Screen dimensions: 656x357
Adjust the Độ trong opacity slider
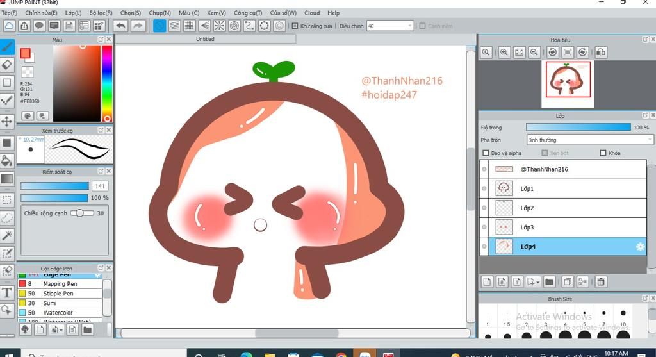click(x=578, y=128)
